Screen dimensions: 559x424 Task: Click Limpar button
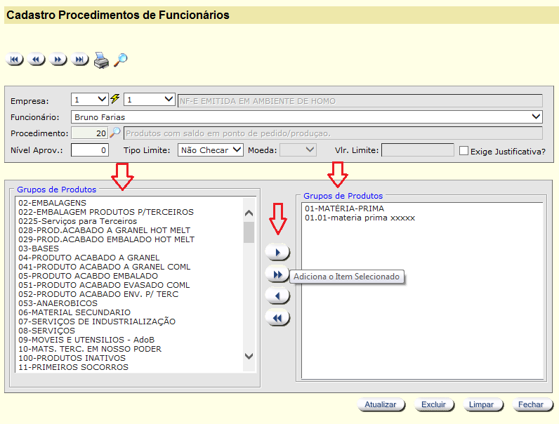tap(482, 405)
